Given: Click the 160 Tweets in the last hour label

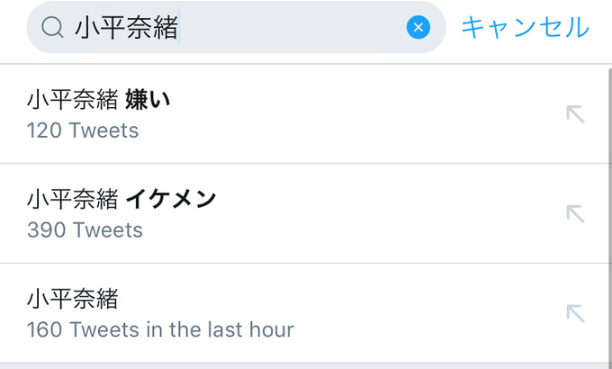Looking at the screenshot, I should (160, 329).
